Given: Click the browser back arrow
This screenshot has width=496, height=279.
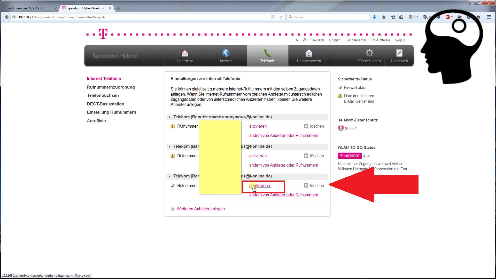Looking at the screenshot, I should pos(7,17).
